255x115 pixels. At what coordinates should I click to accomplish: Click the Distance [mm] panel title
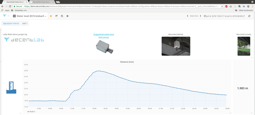(x=127, y=62)
